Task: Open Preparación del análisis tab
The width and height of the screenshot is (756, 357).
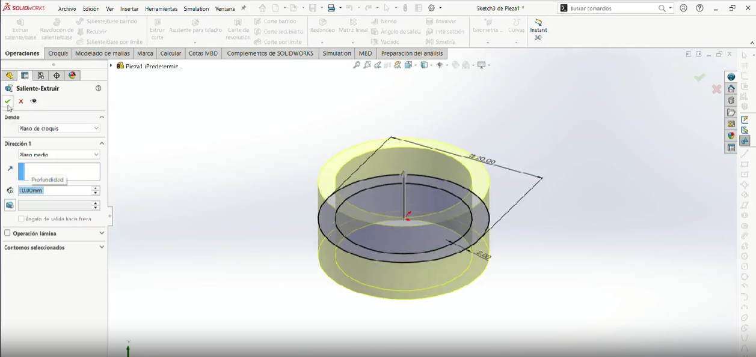Action: (x=412, y=53)
